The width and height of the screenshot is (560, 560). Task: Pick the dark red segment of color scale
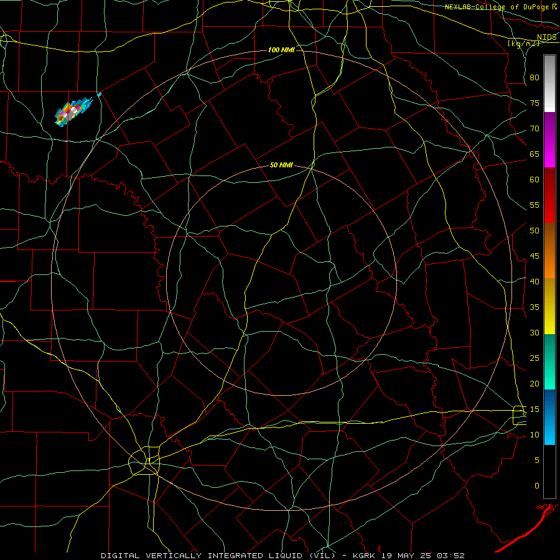tap(549, 195)
